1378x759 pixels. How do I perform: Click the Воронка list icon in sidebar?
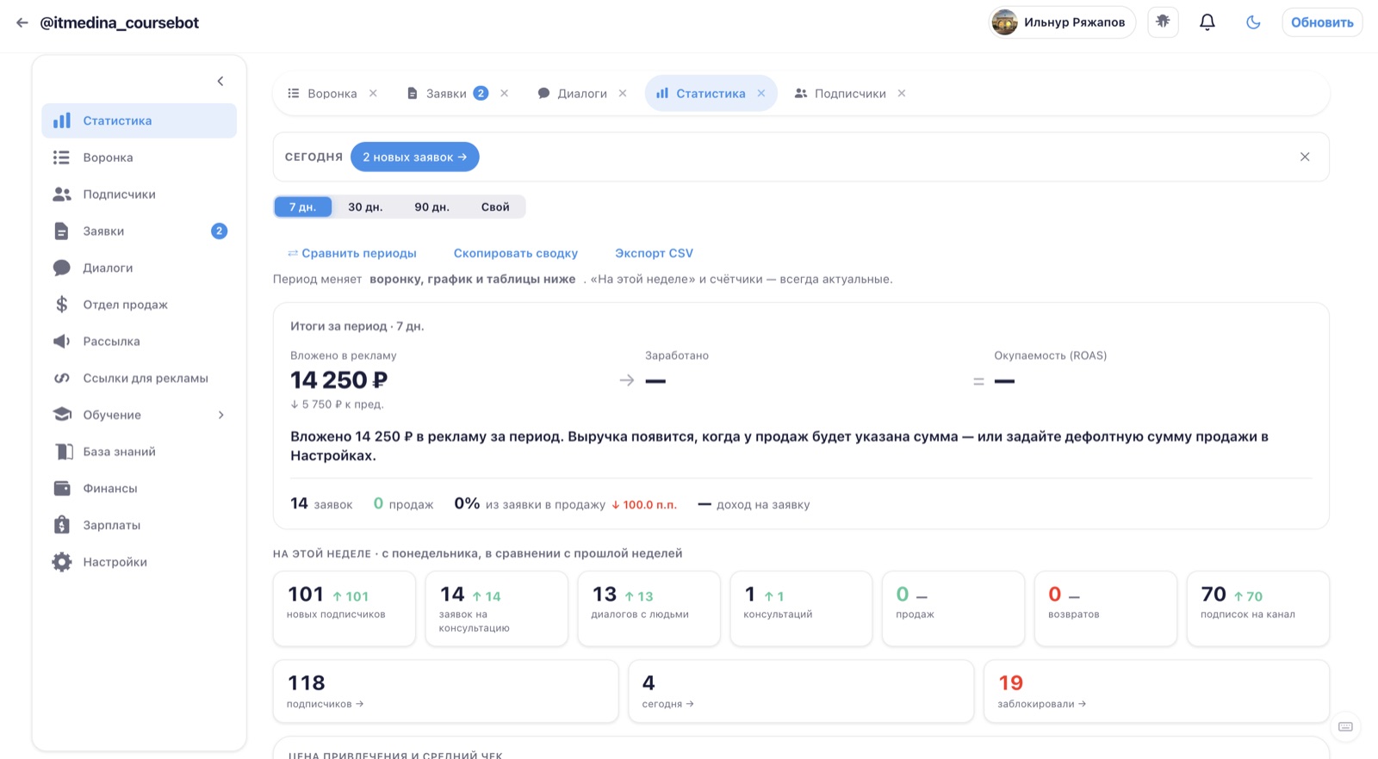[x=61, y=157]
